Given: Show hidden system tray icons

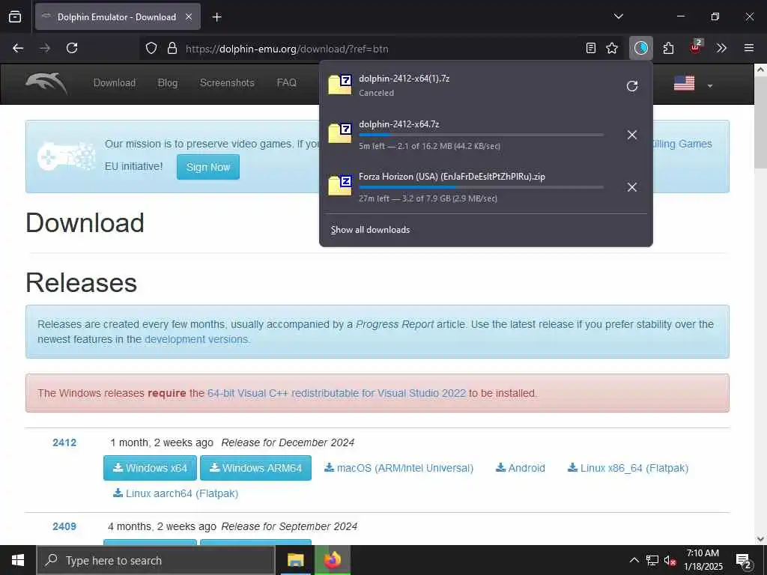Looking at the screenshot, I should coord(634,560).
